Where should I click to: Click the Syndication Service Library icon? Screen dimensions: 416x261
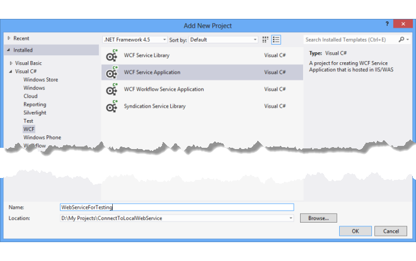[x=112, y=106]
